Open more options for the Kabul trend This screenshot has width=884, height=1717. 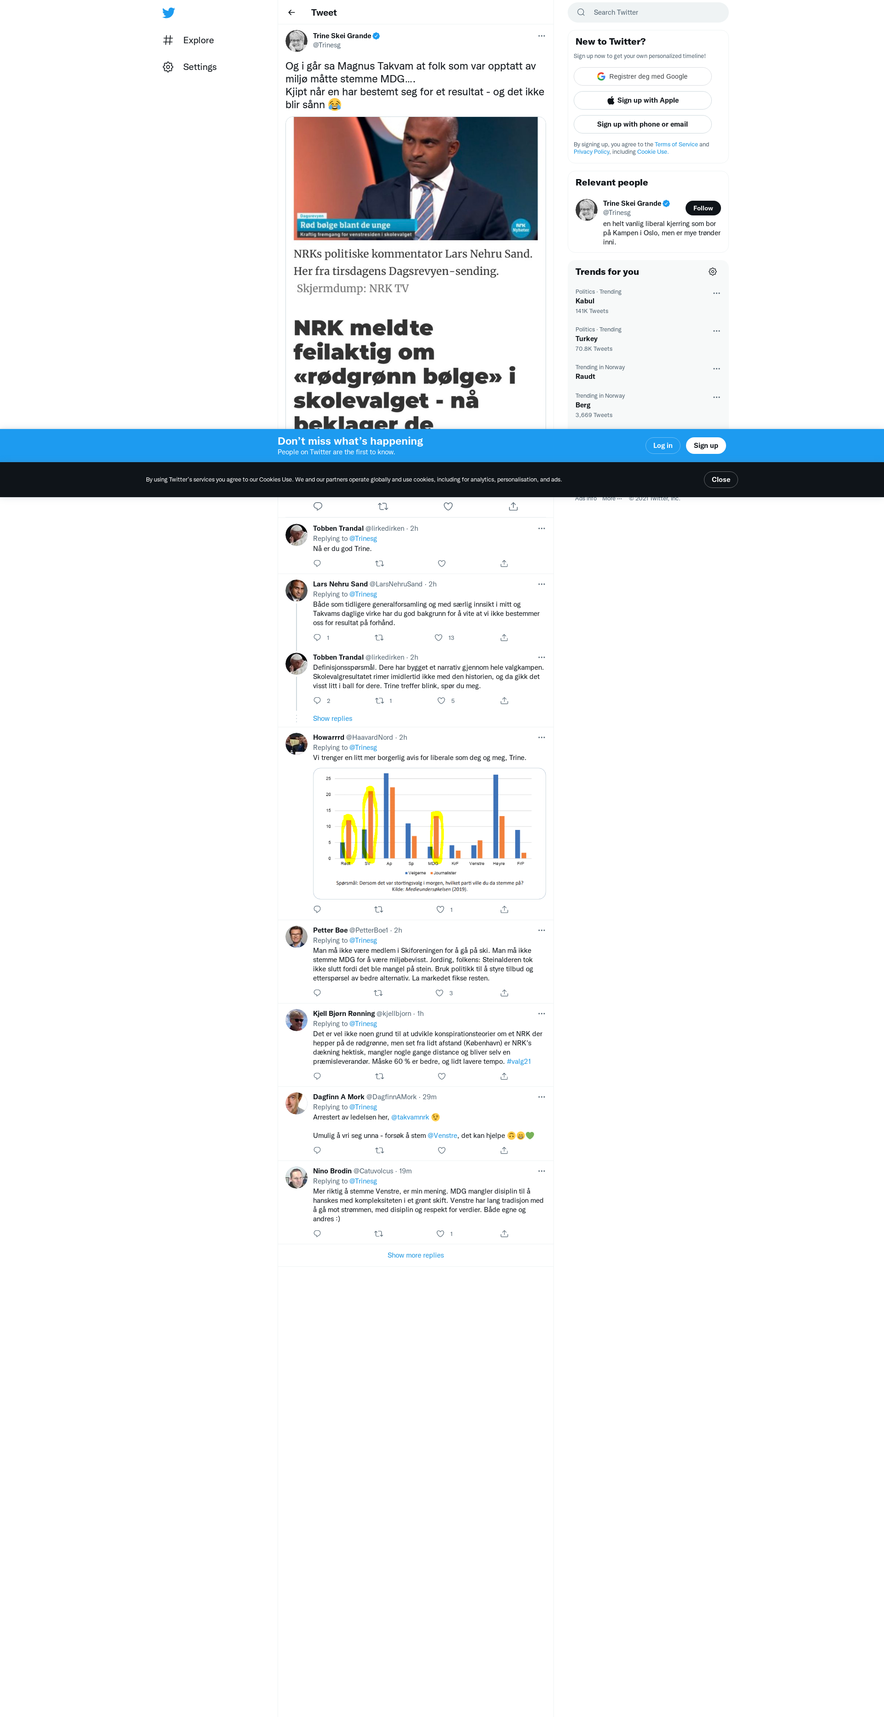tap(717, 293)
